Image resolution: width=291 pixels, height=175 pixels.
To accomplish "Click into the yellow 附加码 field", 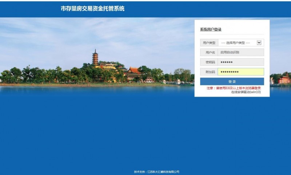I will point(240,72).
